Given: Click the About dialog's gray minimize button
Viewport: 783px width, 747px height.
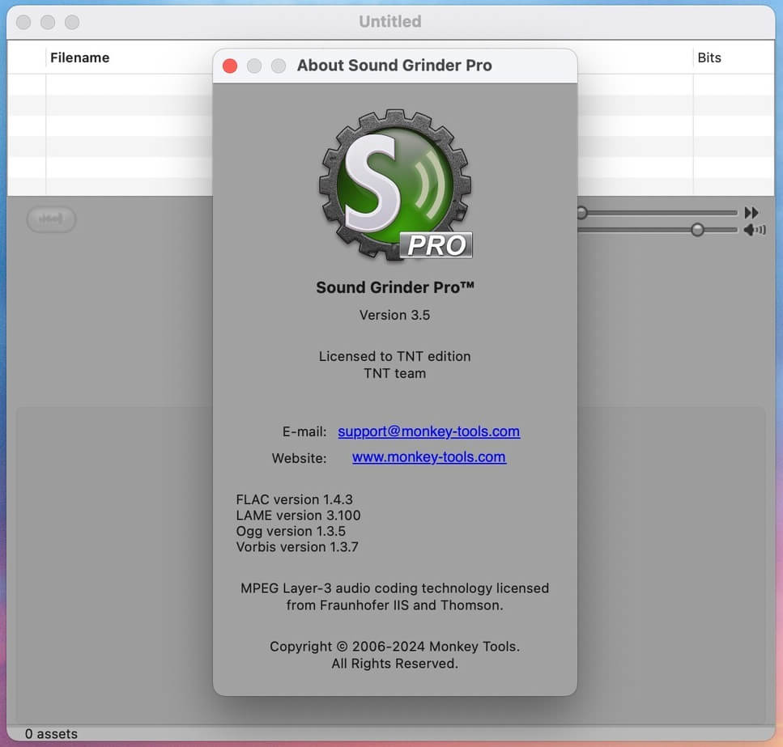Looking at the screenshot, I should (x=254, y=66).
